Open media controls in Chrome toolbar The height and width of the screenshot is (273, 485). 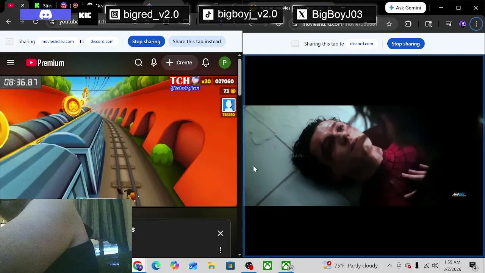pos(449,24)
